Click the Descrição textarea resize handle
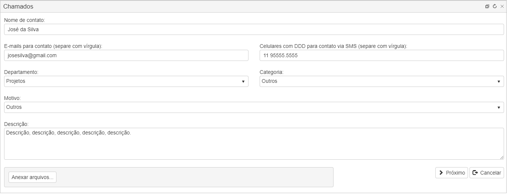Viewport: 507px width, 195px height. [501, 157]
